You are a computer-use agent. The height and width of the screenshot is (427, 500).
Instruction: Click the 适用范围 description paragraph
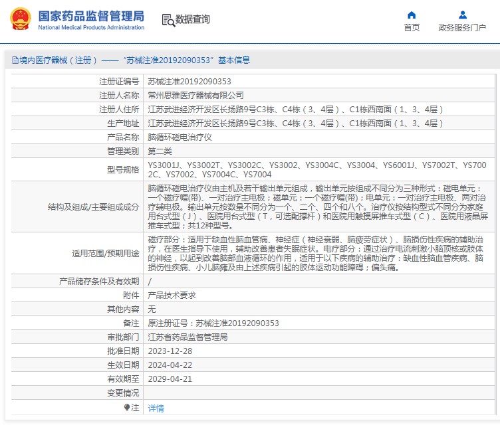[x=316, y=254]
